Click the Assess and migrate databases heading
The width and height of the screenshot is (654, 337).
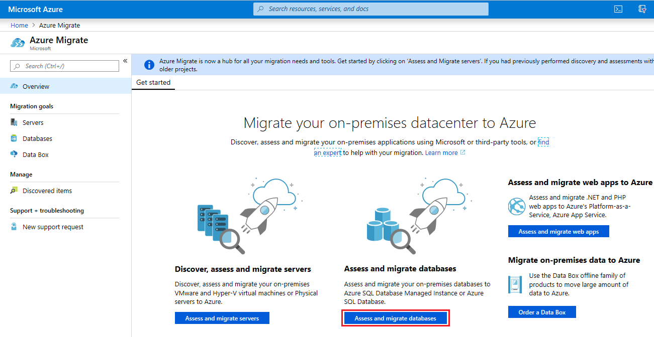click(400, 269)
